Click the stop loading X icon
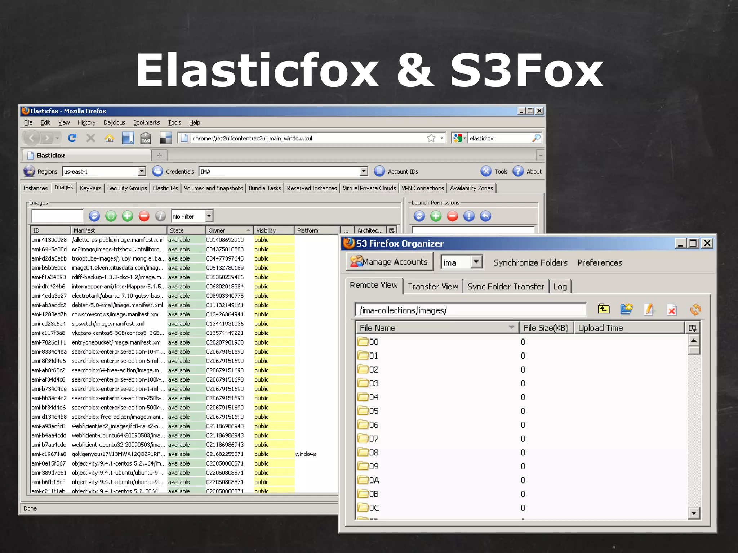The image size is (738, 553). point(91,138)
